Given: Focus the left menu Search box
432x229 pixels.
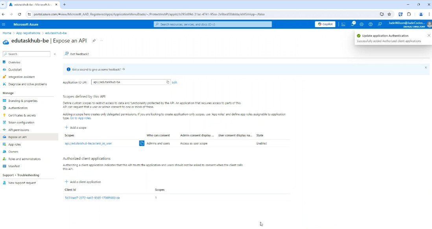Looking at the screenshot, I should point(26,54).
